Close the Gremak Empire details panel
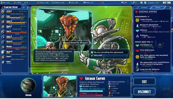This screenshot has width=173, height=99. pos(170,8)
